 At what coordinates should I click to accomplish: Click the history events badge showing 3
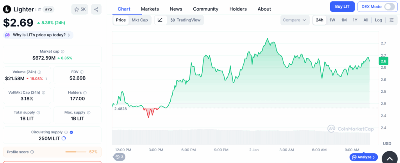pyautogui.click(x=119, y=157)
